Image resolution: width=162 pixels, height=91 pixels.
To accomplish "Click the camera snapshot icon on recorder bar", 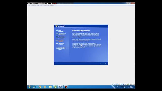I will pos(49,3).
